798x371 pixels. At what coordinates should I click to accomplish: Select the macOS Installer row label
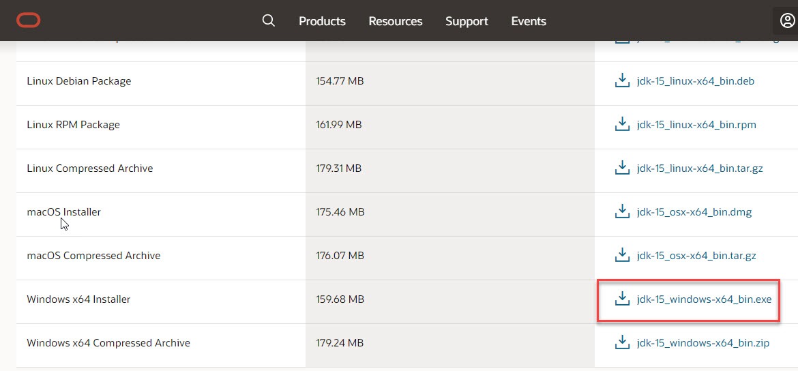(x=63, y=211)
